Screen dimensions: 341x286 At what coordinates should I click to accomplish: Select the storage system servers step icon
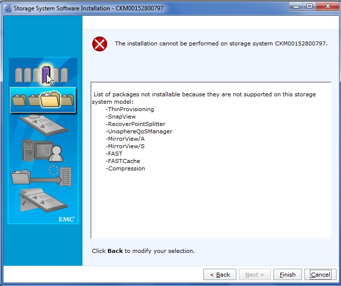(x=42, y=75)
